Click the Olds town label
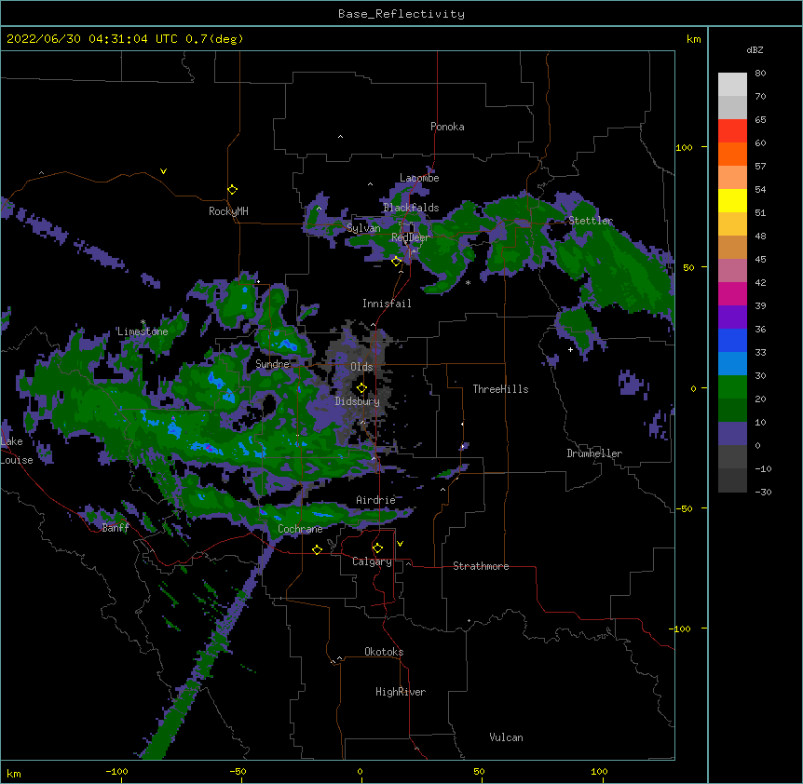 [361, 367]
